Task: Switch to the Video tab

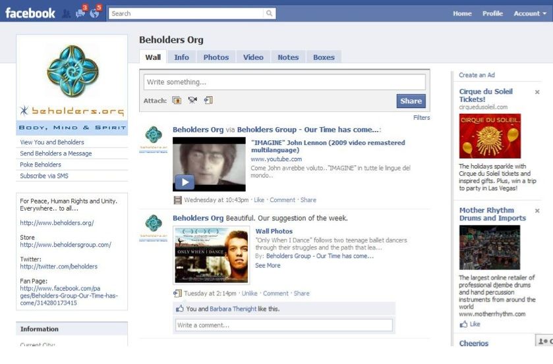Action: click(x=253, y=57)
